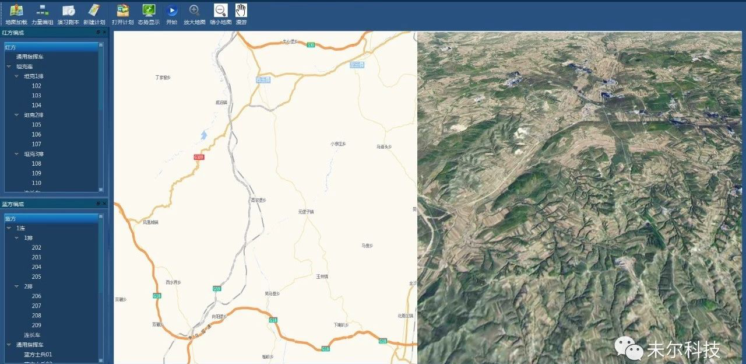The height and width of the screenshot is (364, 746).
Task: Select tank unit 105 in tree
Action: coord(37,125)
